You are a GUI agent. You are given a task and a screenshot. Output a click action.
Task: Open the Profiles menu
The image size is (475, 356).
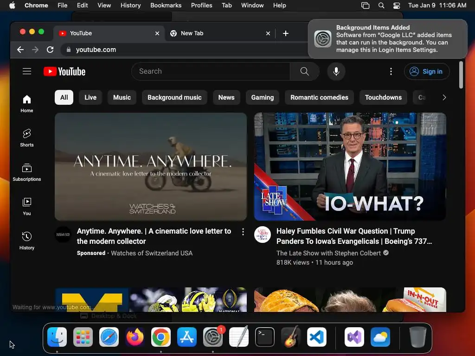(201, 6)
